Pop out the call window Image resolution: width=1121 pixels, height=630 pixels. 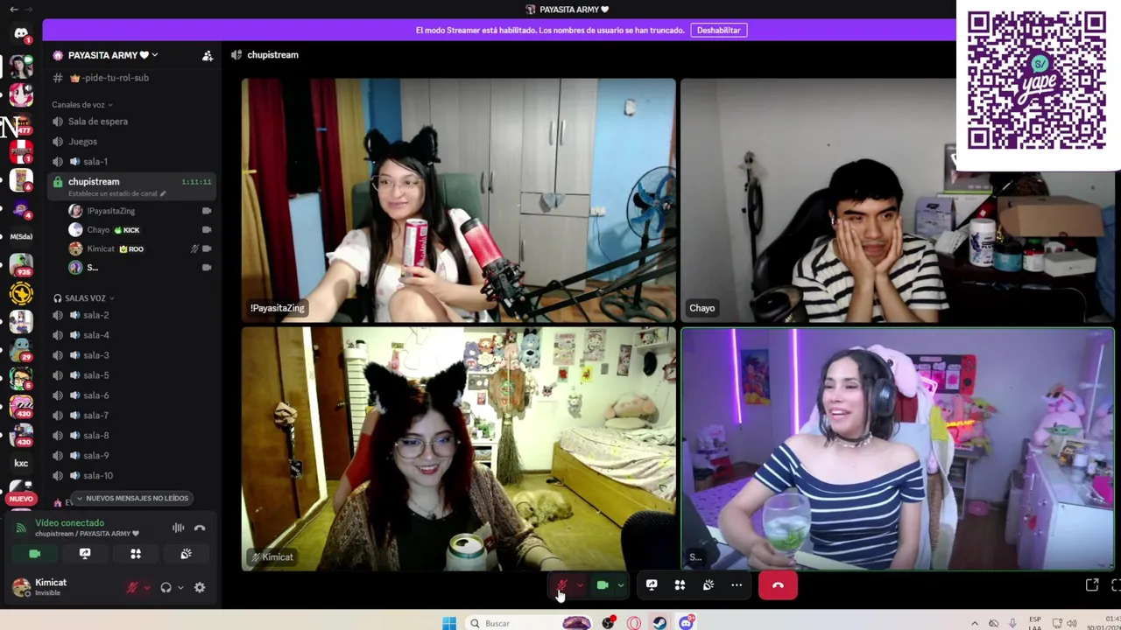coord(1092,584)
